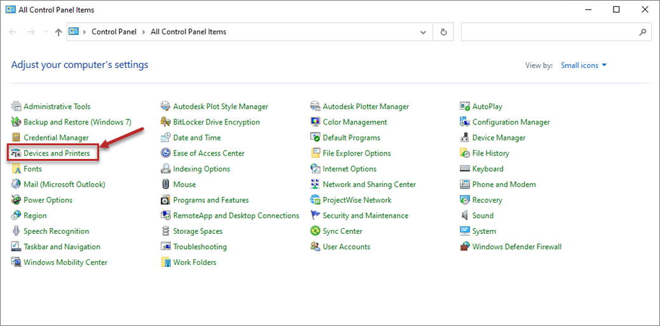
Task: Open Configuration Manager icon
Action: click(465, 122)
